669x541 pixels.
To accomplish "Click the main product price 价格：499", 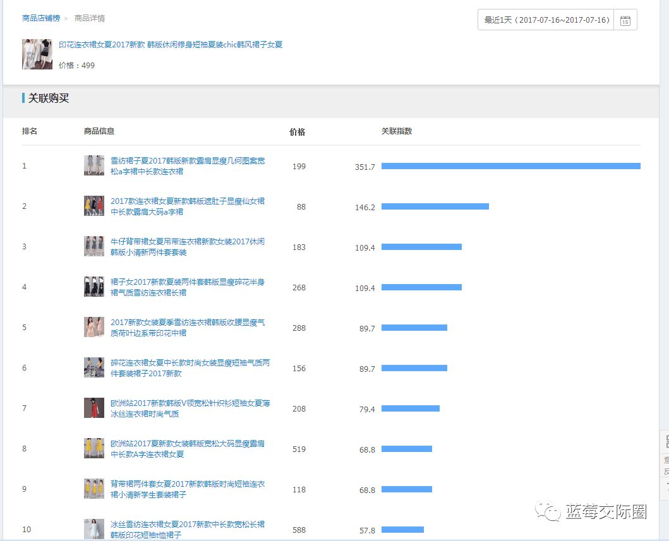I will point(77,65).
